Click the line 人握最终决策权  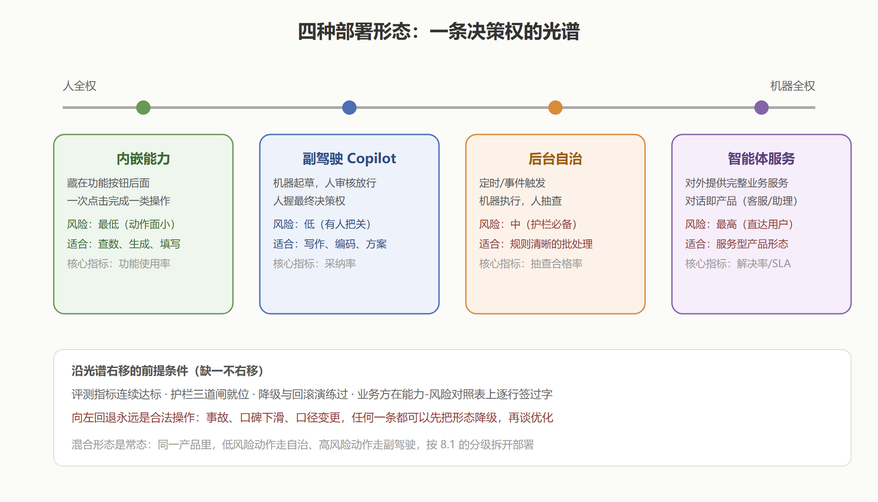[x=310, y=201]
